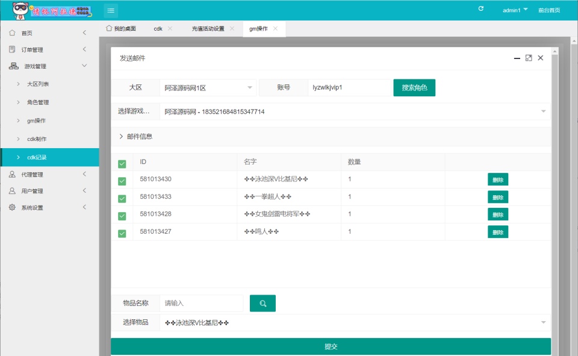This screenshot has width=578, height=356.
Task: Expand the 系统设置 sidebar chevron
Action: click(x=84, y=207)
